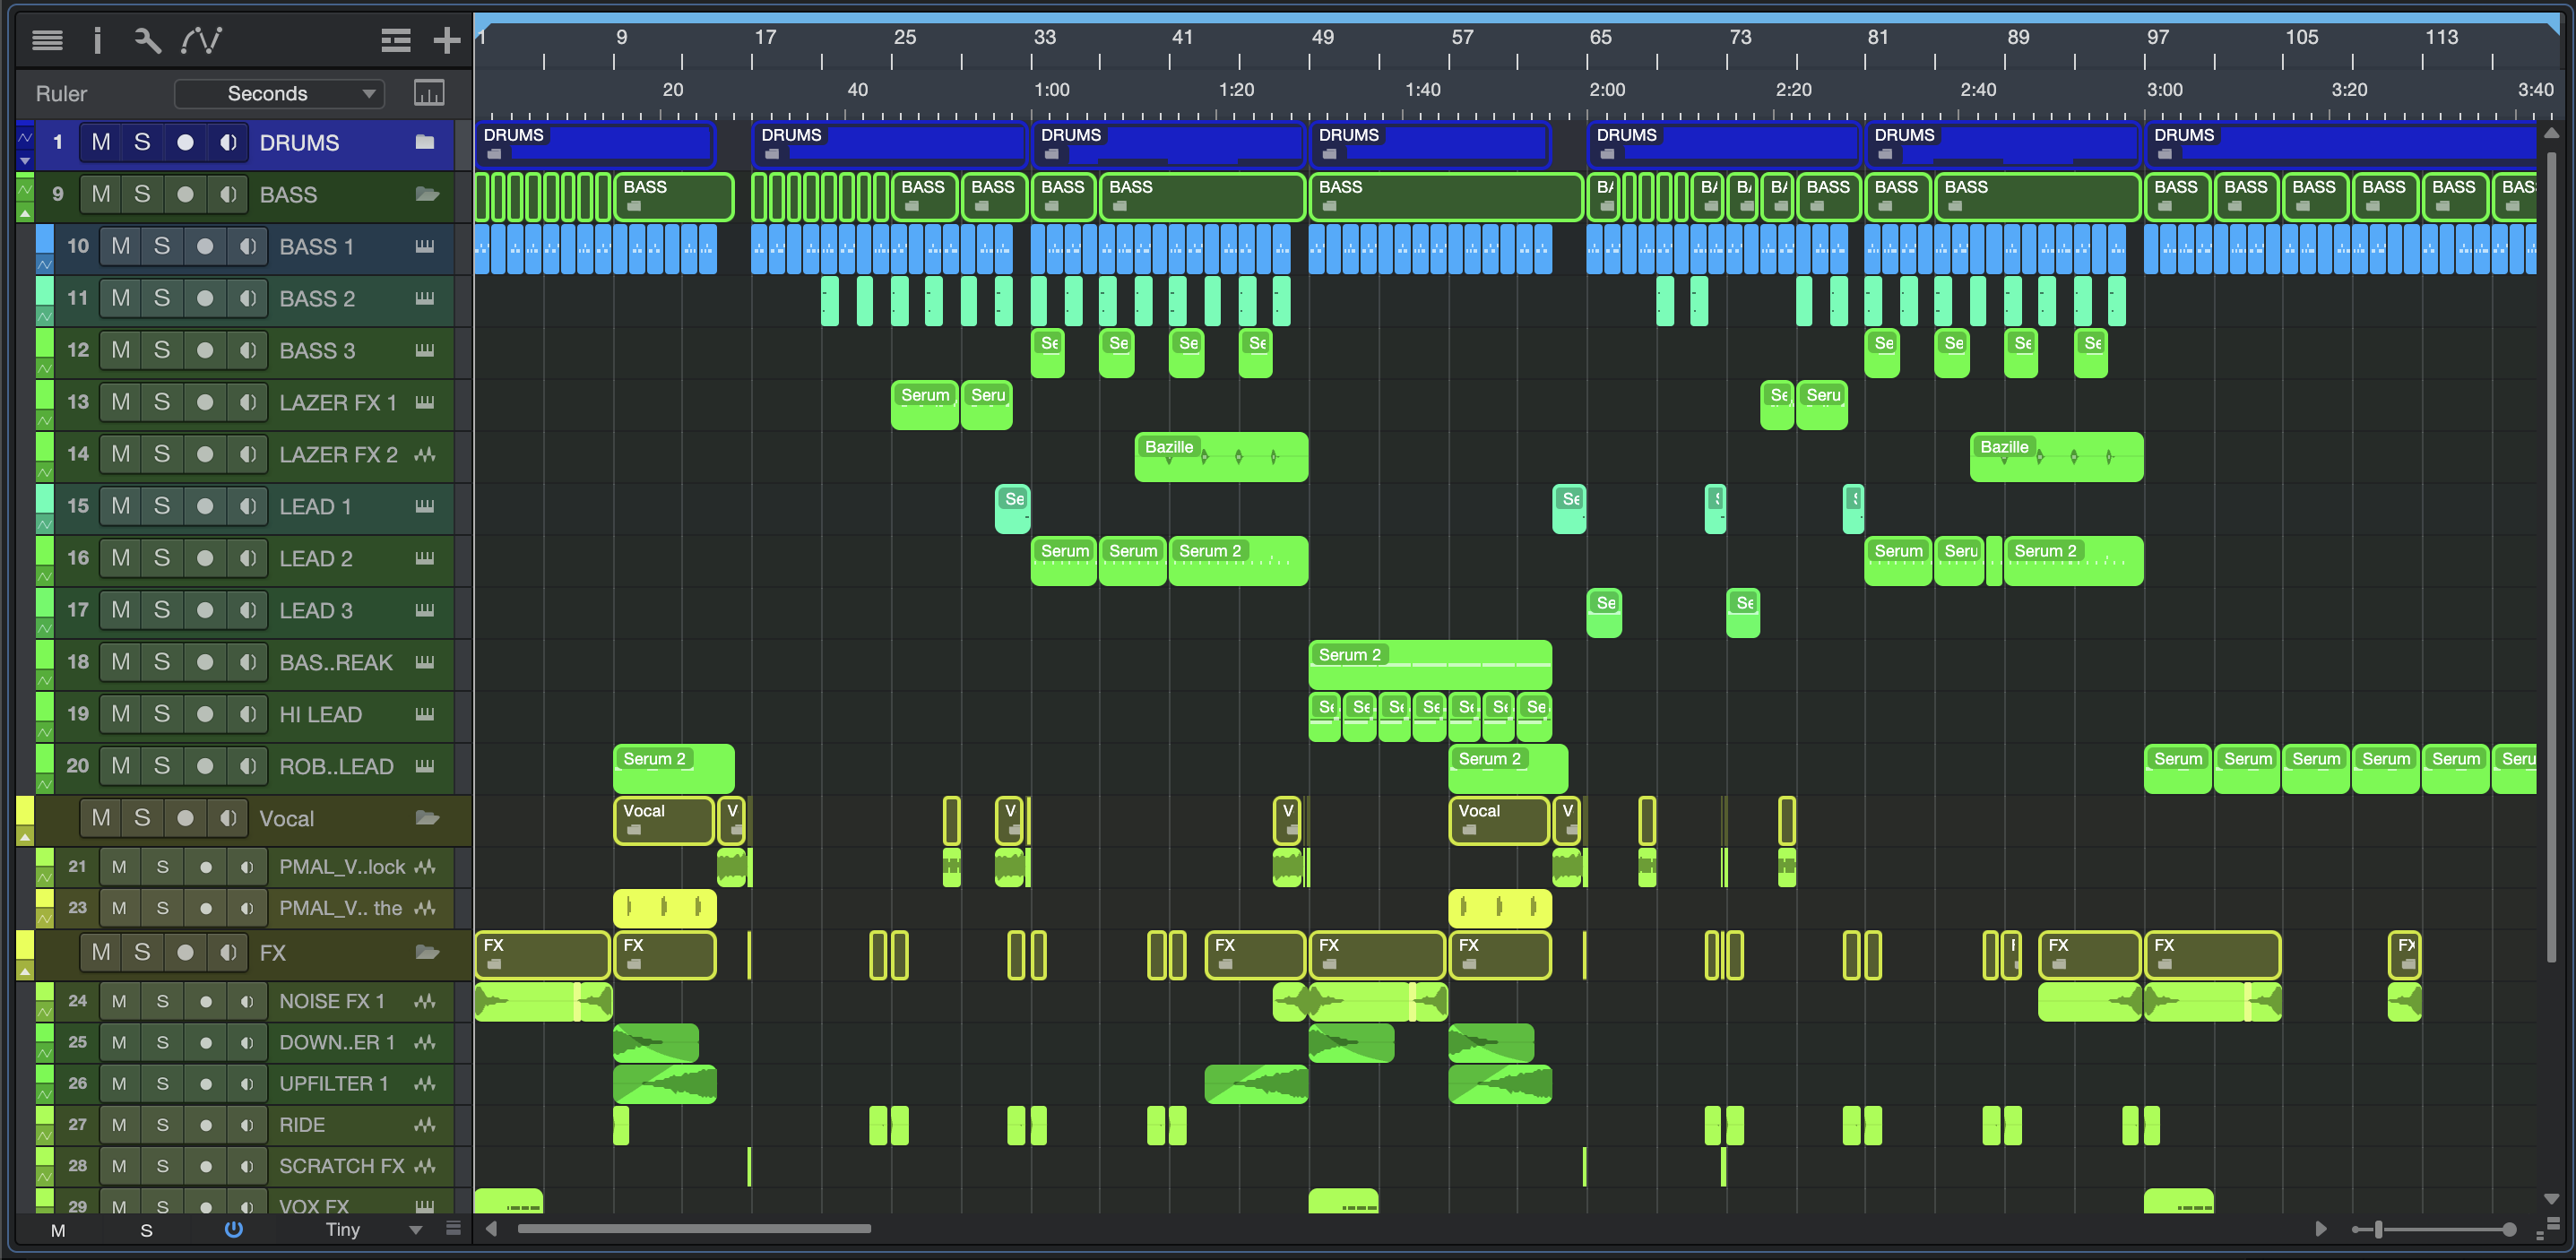
Task: Click the PMAL_V..lock audio waveform icon
Action: coord(425,866)
